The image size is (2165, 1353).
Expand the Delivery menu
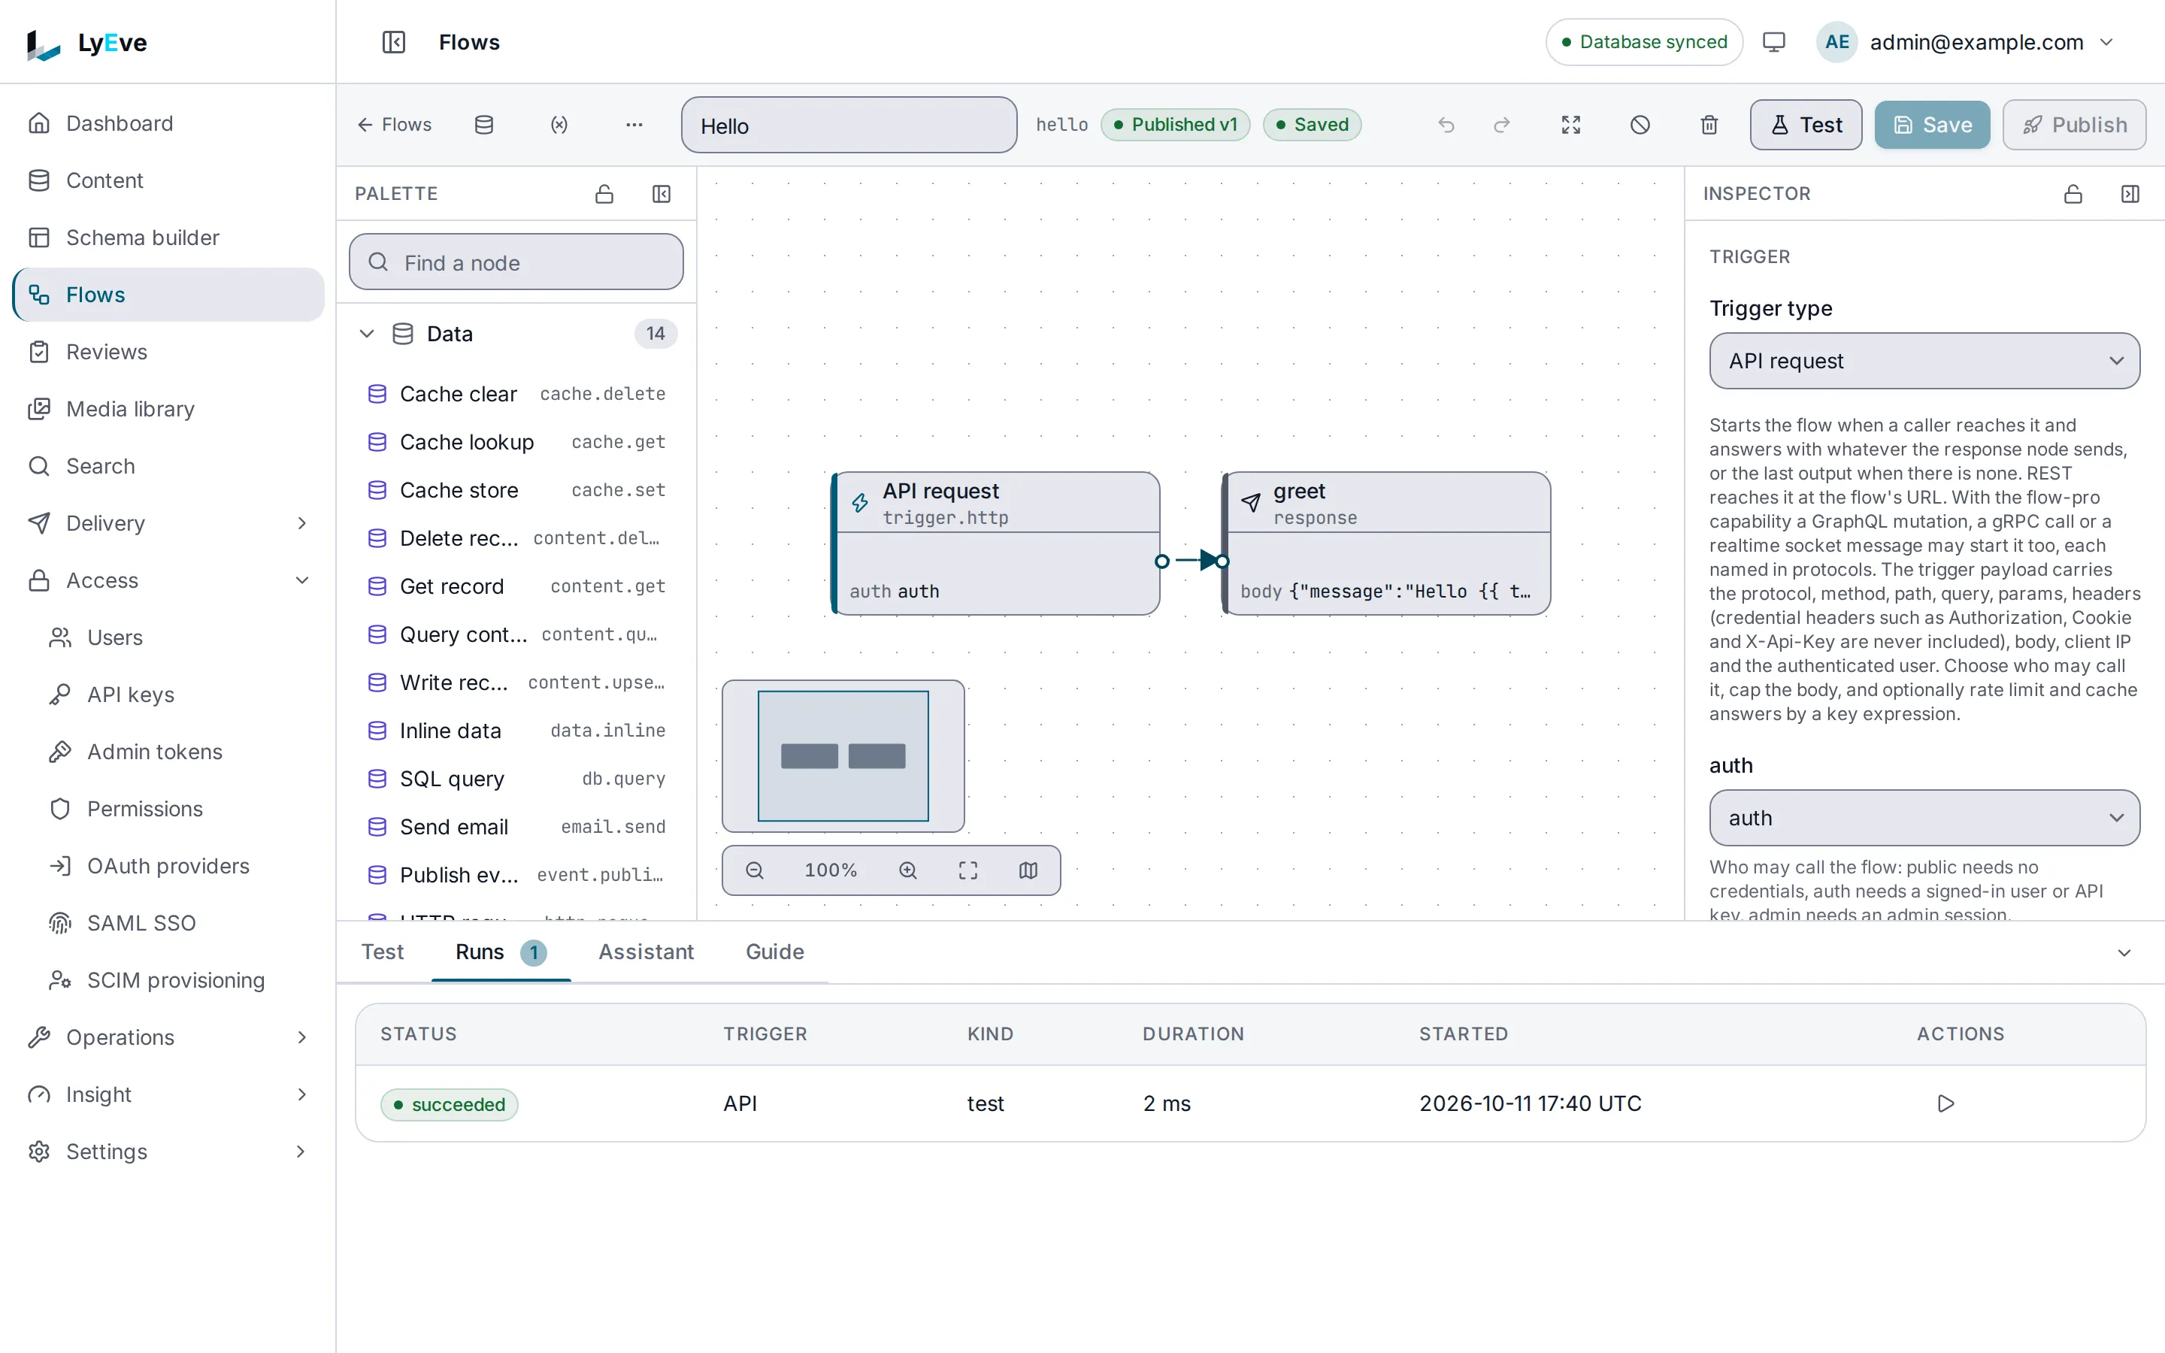pos(168,523)
